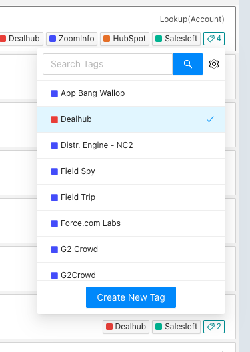Select the Force.com Labs tag

point(131,223)
